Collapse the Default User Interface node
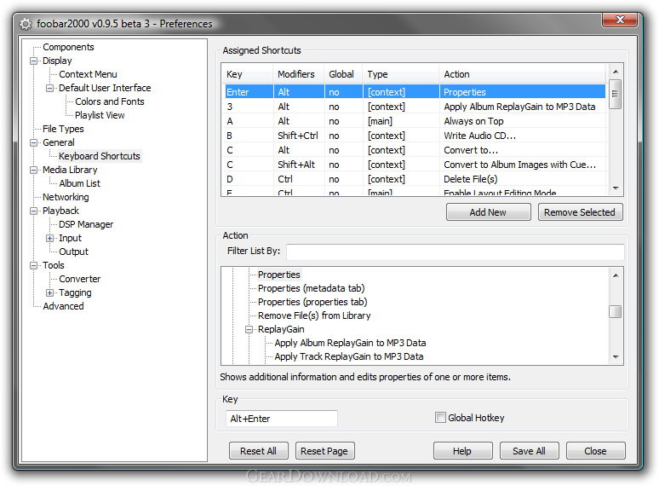The width and height of the screenshot is (659, 486). click(49, 88)
